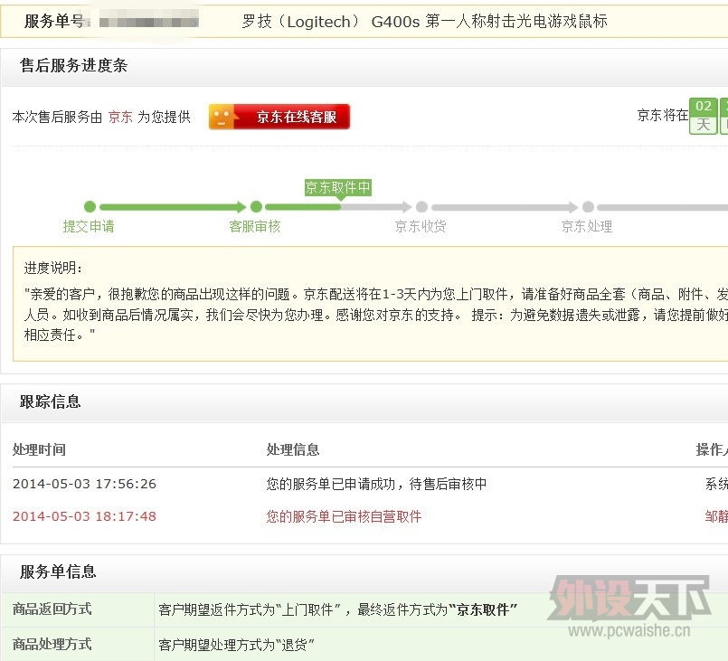The width and height of the screenshot is (728, 661).
Task: Click the 京东取件 final return method text
Action: (x=483, y=609)
